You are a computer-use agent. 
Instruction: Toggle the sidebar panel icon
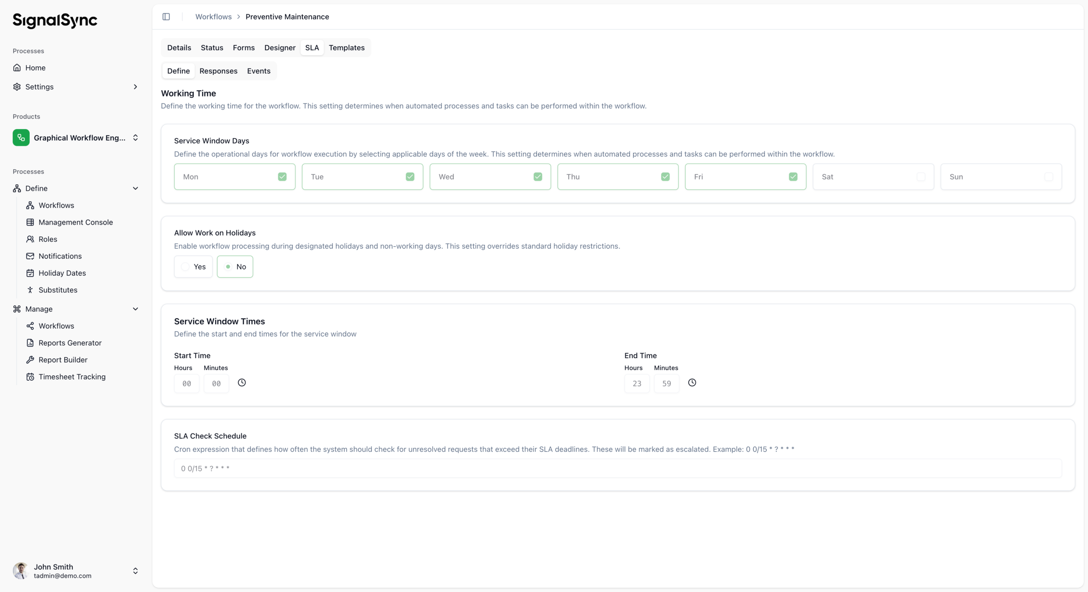(166, 17)
